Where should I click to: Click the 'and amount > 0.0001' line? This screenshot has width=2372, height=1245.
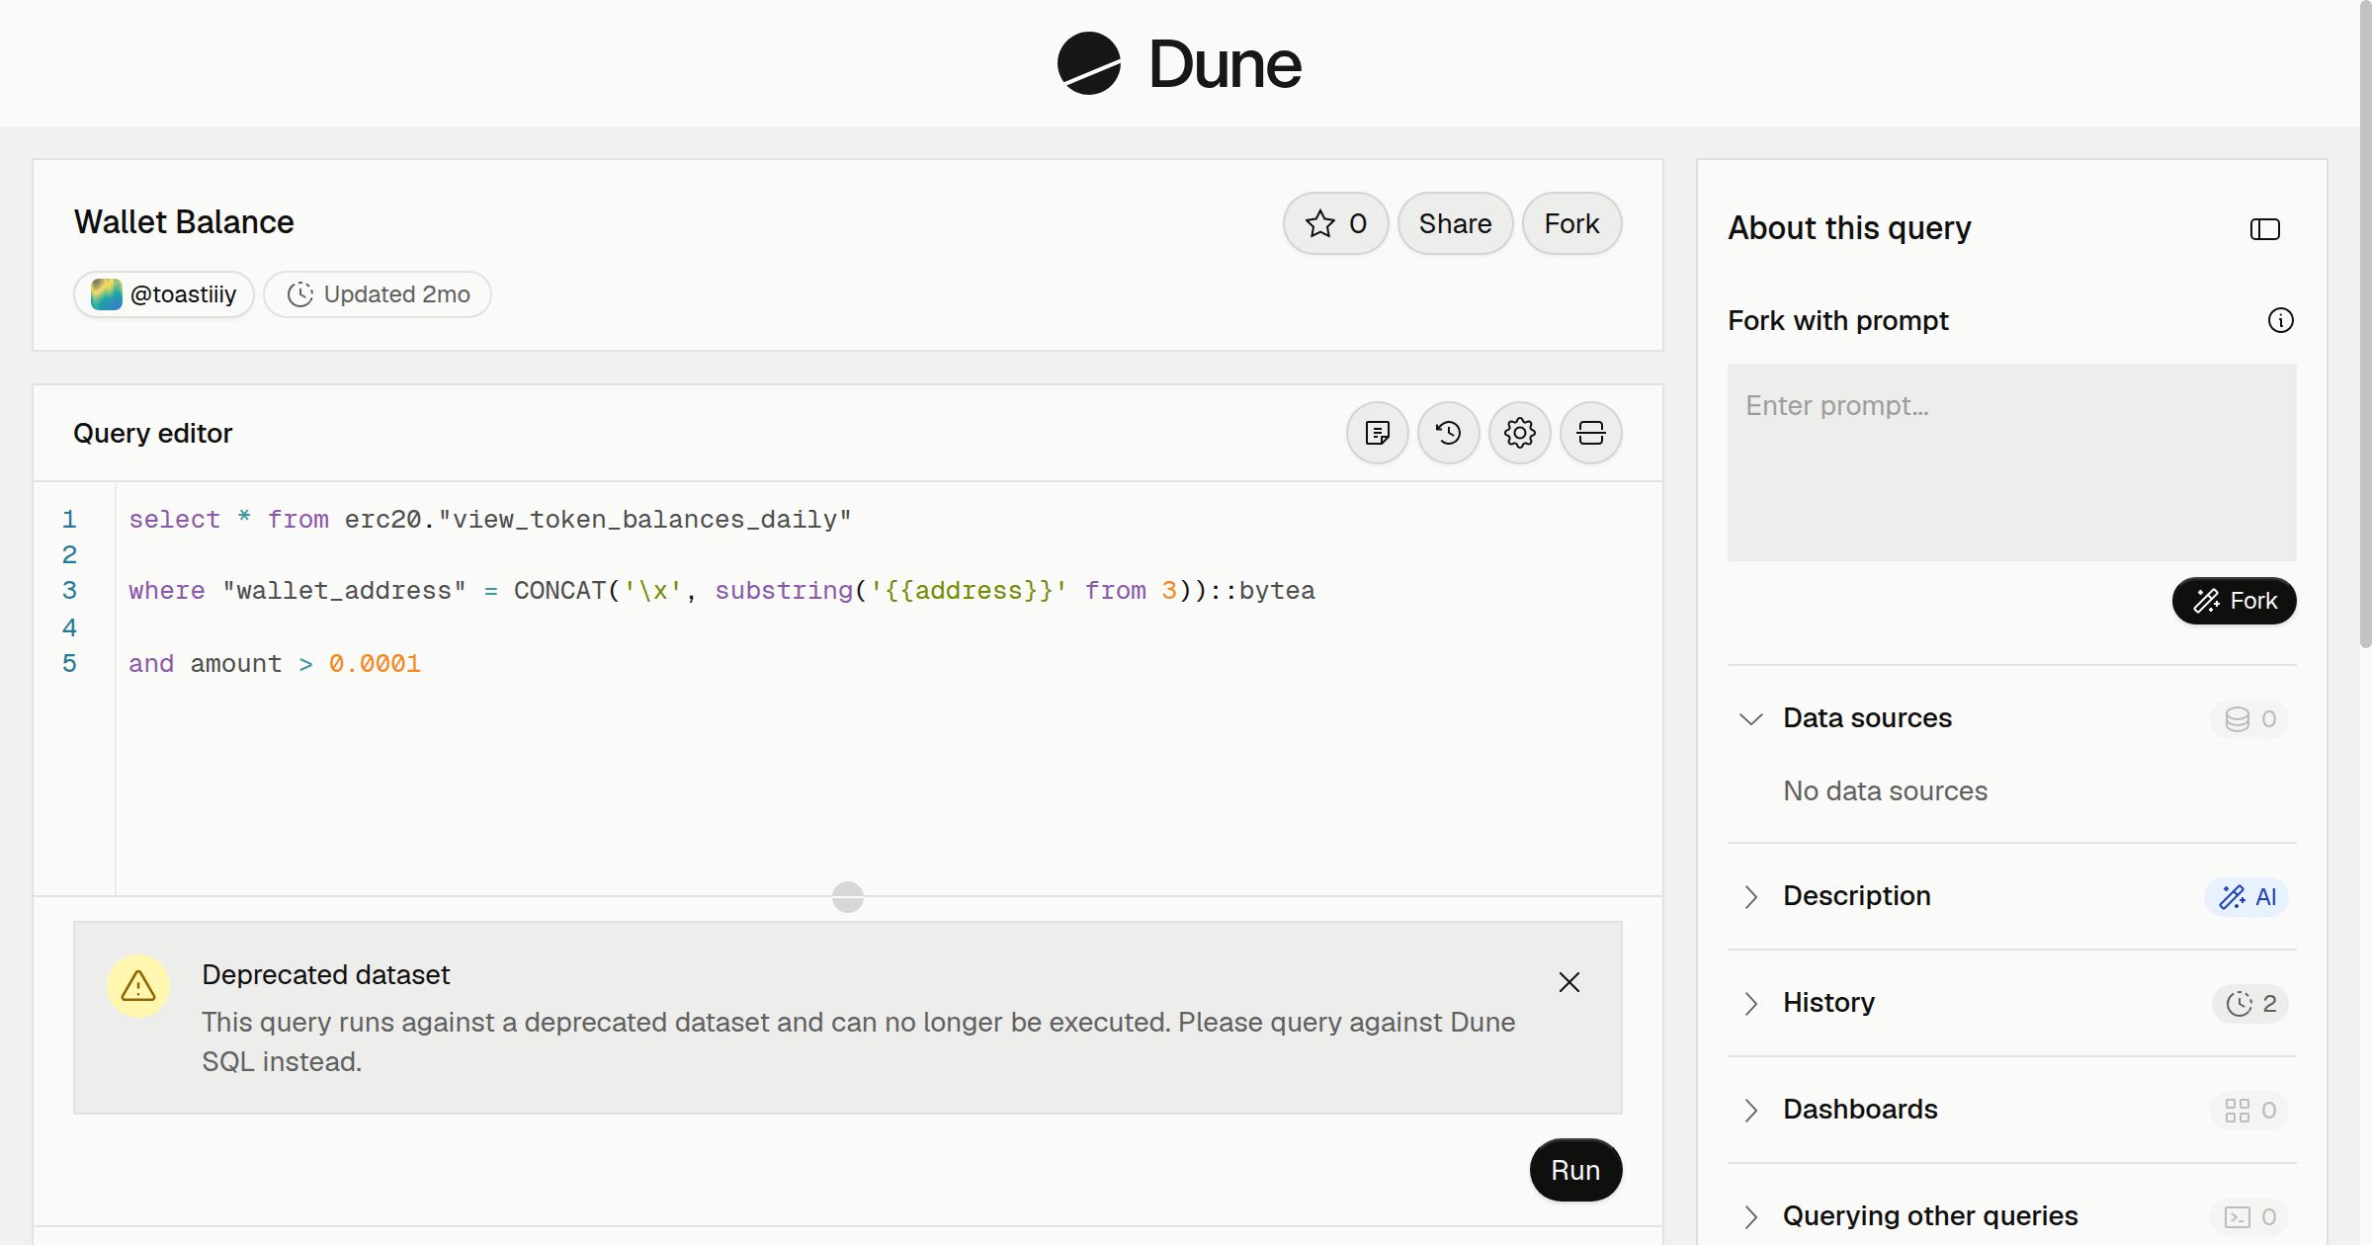(x=275, y=664)
